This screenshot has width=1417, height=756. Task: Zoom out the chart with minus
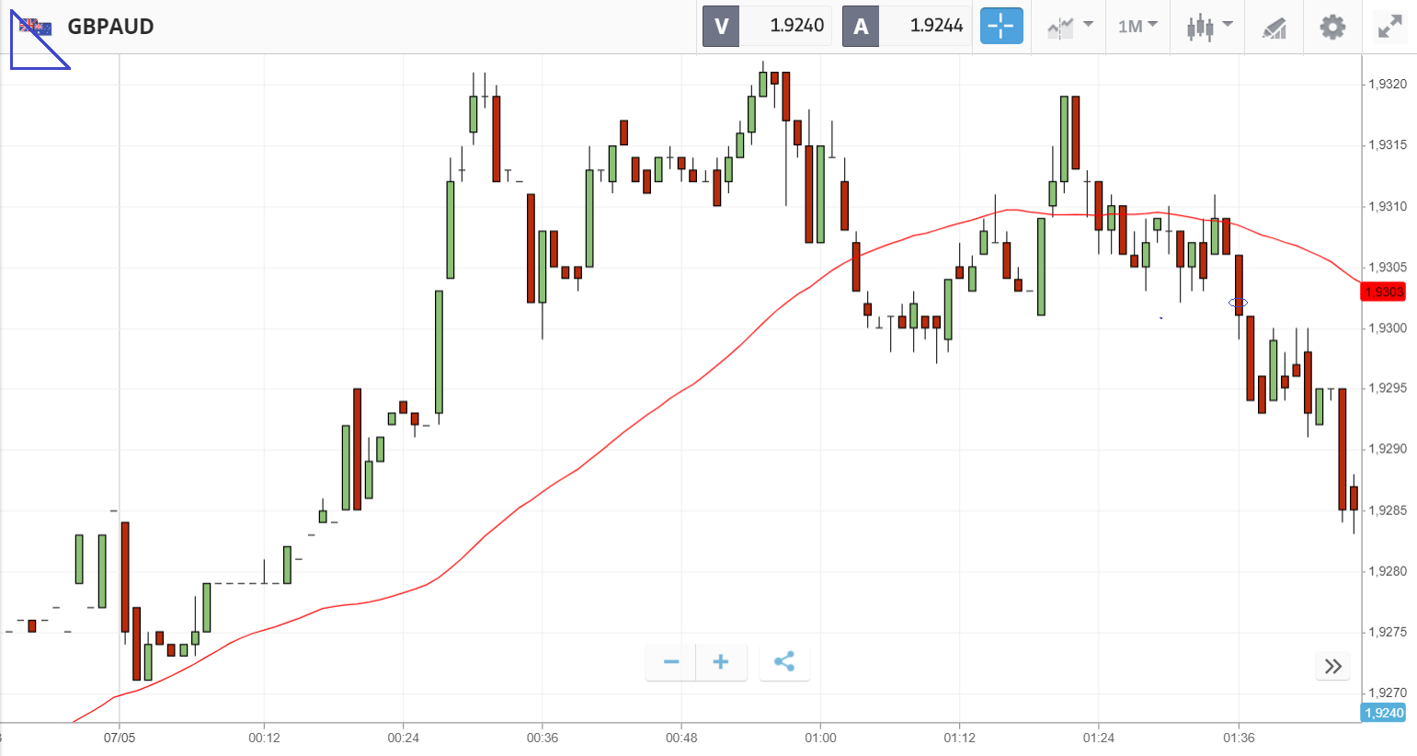[x=671, y=662]
